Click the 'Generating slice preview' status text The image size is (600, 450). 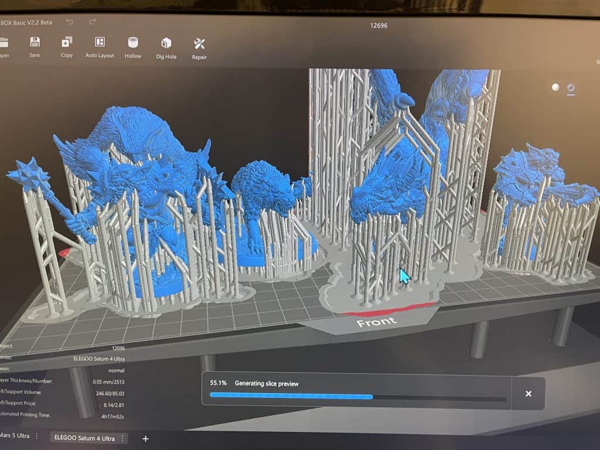[x=267, y=383]
